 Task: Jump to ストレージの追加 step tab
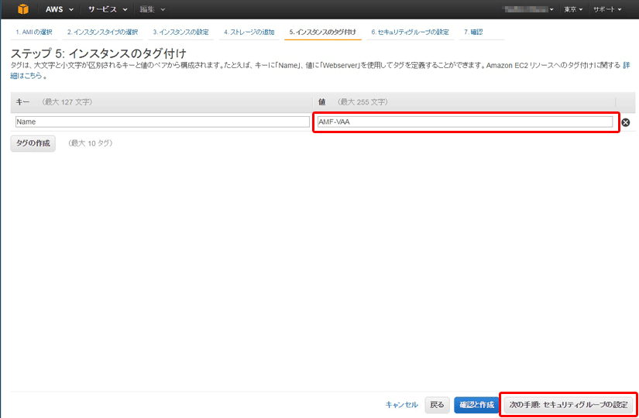[x=249, y=32]
